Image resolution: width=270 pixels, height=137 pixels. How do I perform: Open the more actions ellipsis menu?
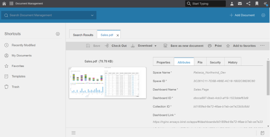click(x=262, y=46)
